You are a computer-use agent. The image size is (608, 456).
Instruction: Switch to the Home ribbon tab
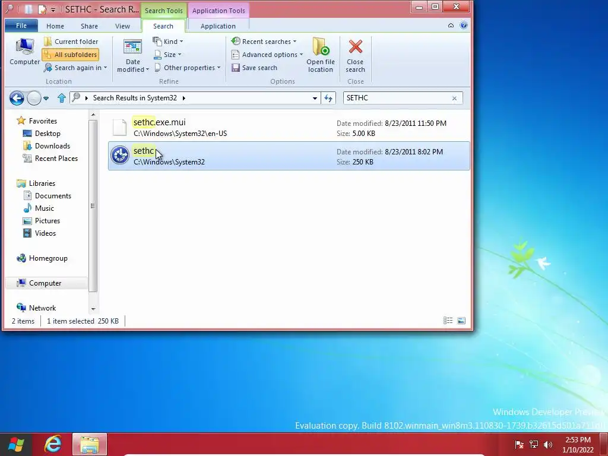[x=55, y=26]
